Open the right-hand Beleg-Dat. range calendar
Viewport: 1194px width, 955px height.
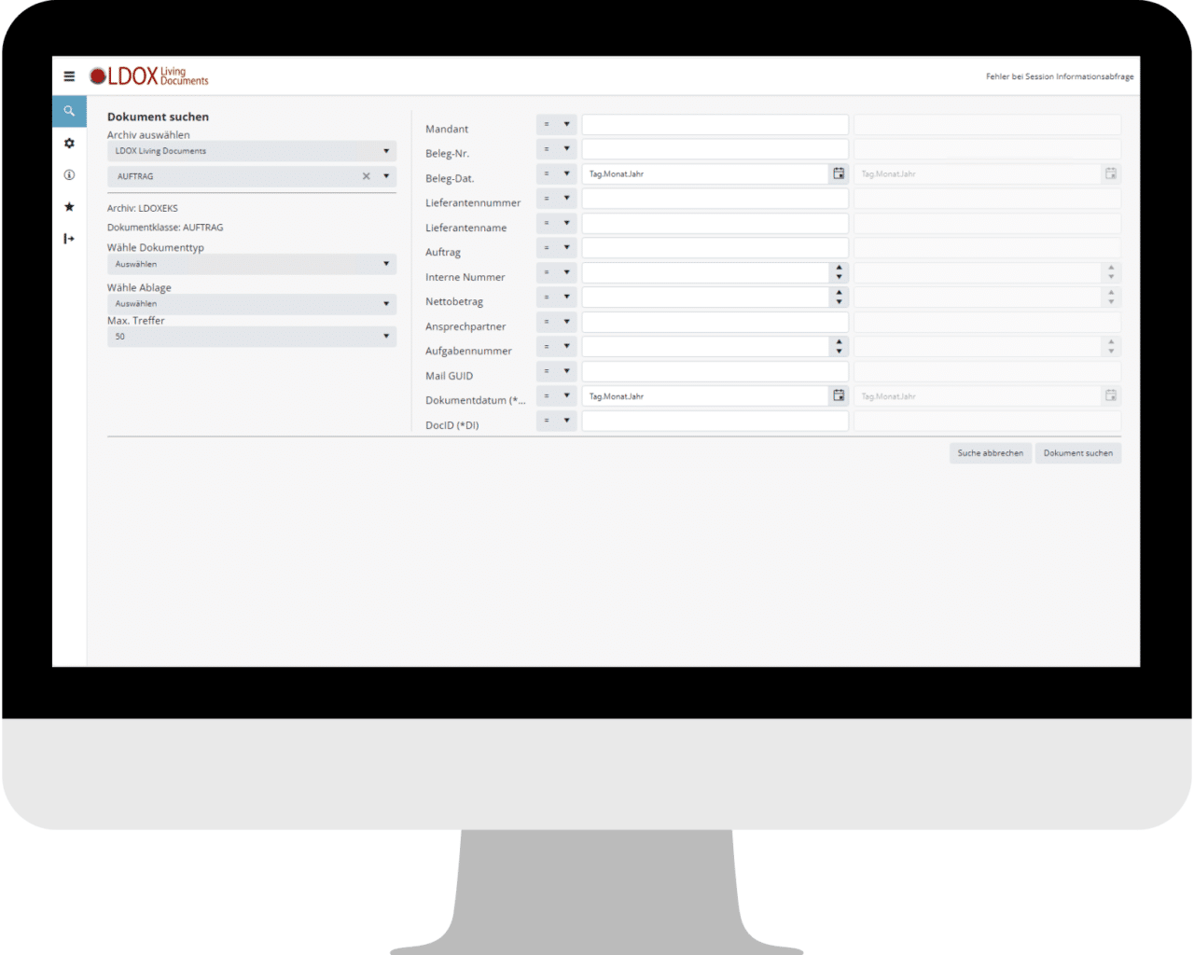coord(1110,173)
